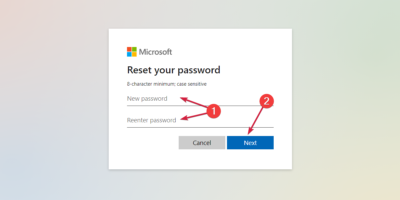
Task: Click the Microsoft four-square logo
Action: click(x=132, y=52)
